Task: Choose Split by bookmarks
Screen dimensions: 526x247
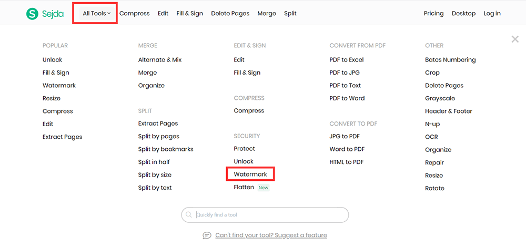Action: click(x=166, y=149)
